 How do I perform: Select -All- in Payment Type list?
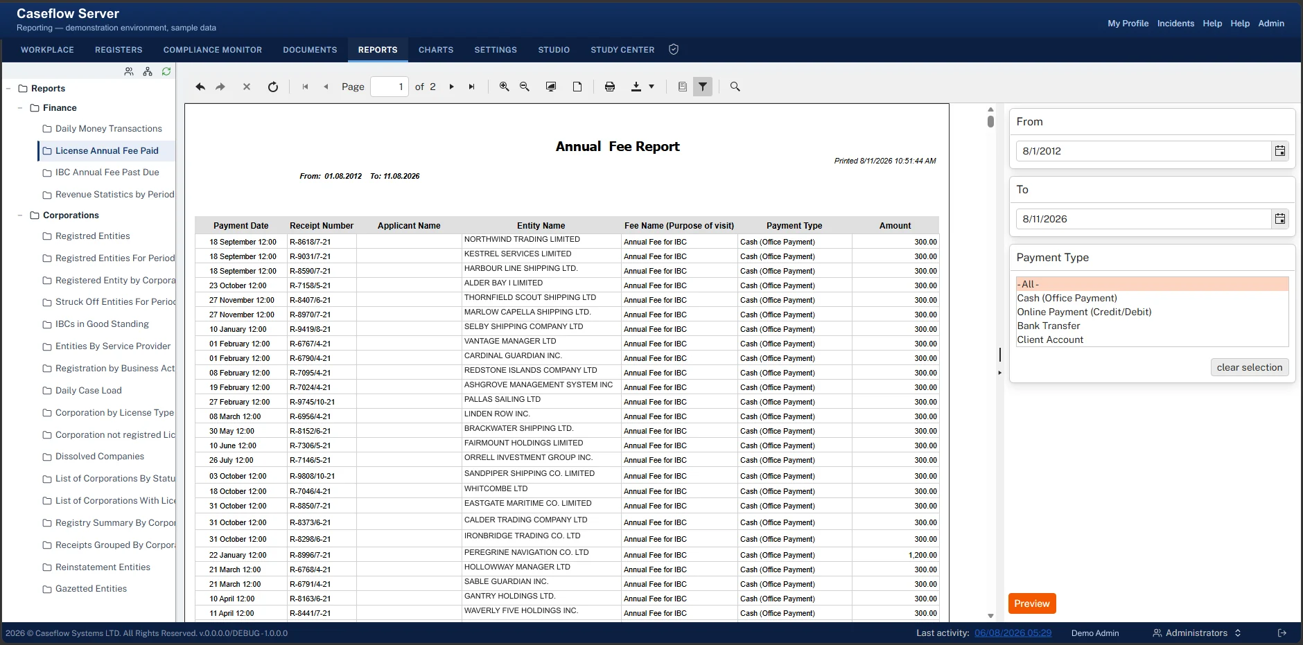click(x=1152, y=284)
